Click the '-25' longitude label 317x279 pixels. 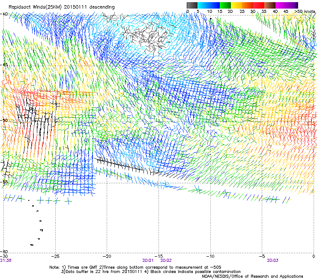55,256
